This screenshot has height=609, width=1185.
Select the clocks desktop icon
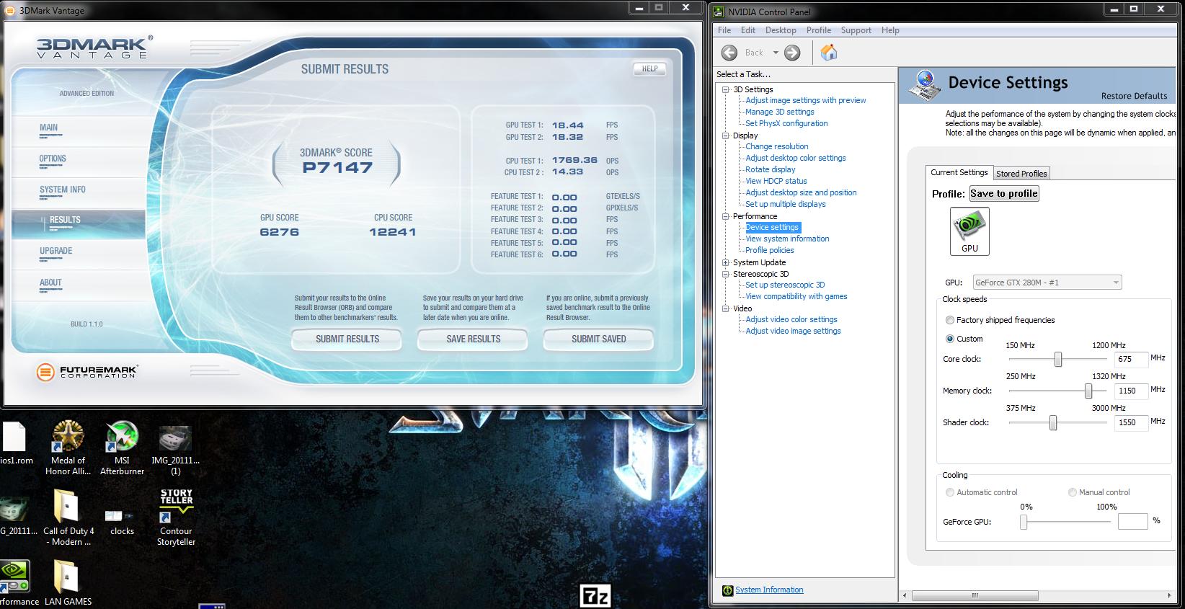122,523
